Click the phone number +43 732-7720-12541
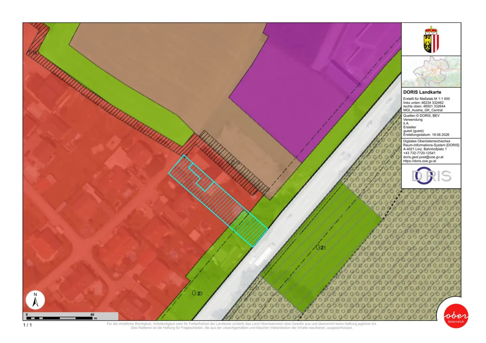 [x=419, y=153]
